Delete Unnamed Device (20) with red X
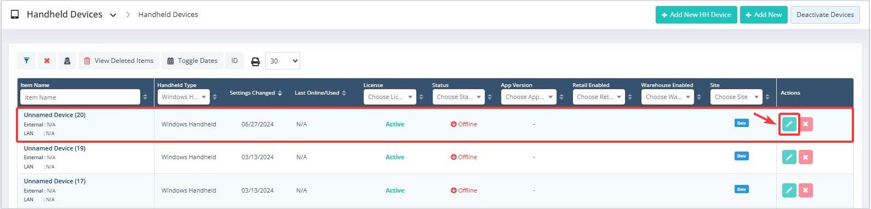The height and width of the screenshot is (209, 871). (805, 124)
